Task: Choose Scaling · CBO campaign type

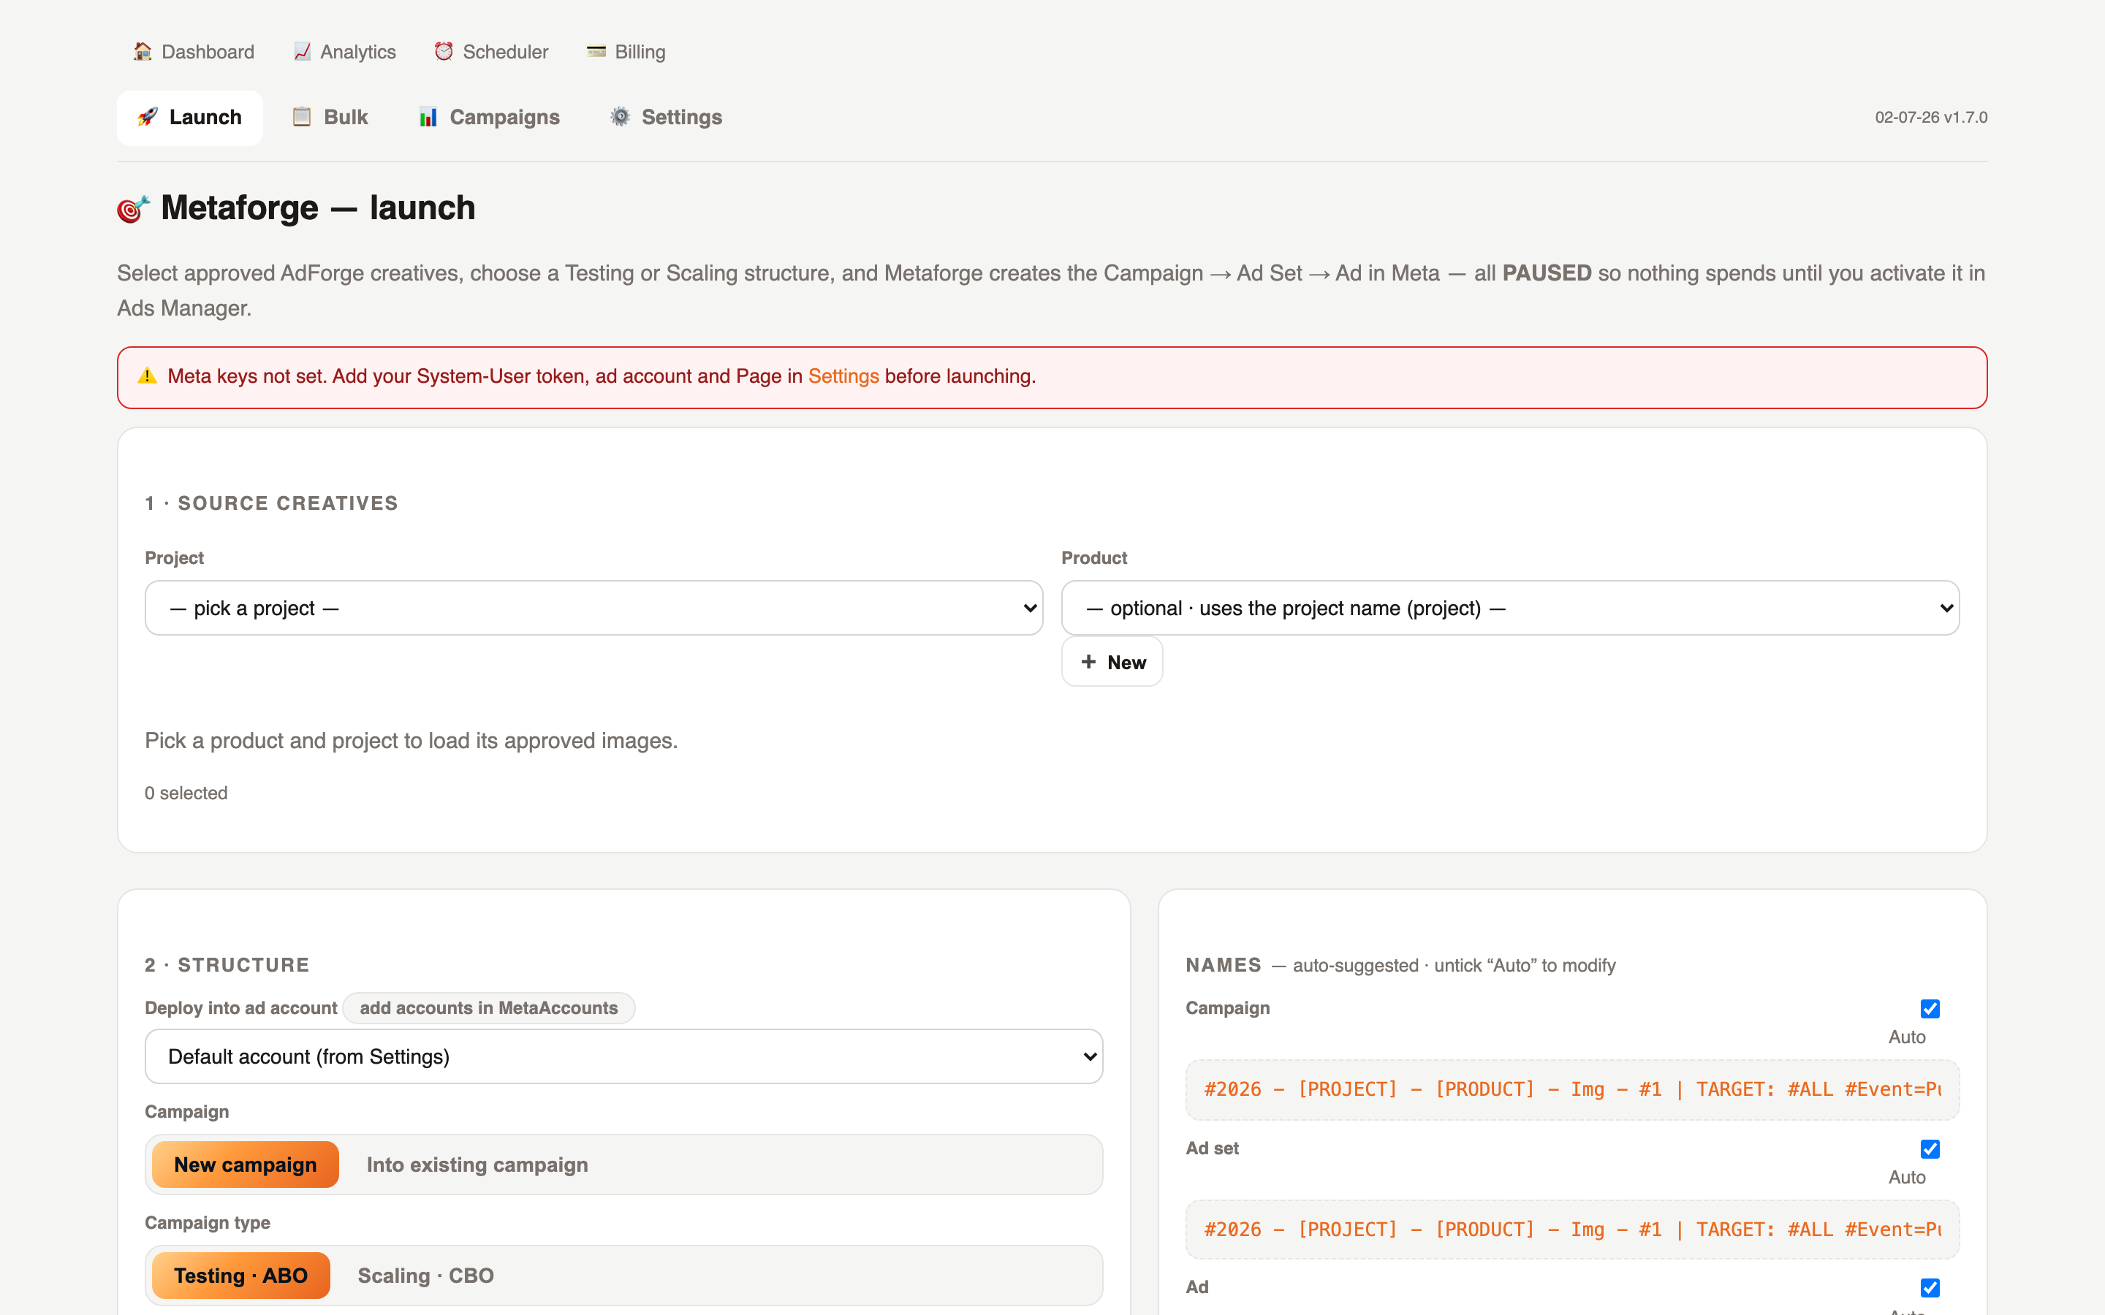Action: pos(426,1275)
